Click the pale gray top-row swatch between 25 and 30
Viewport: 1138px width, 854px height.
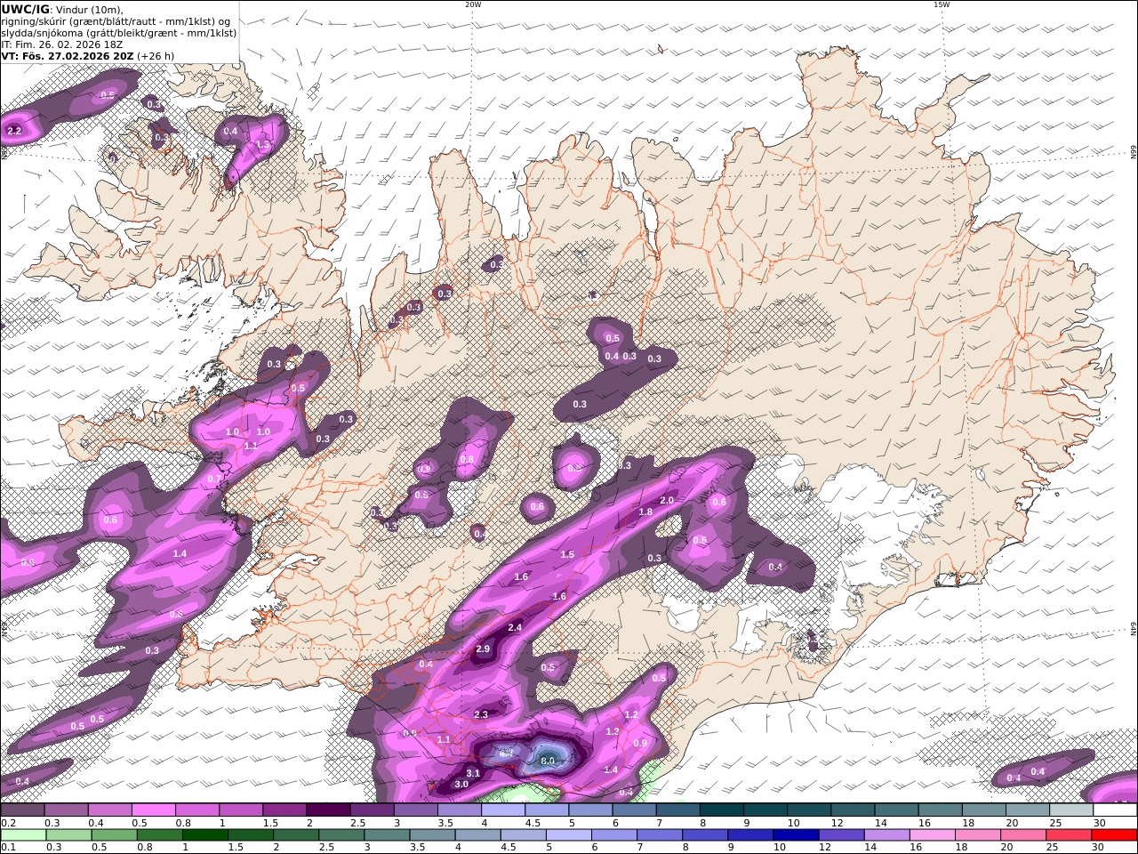[1071, 810]
